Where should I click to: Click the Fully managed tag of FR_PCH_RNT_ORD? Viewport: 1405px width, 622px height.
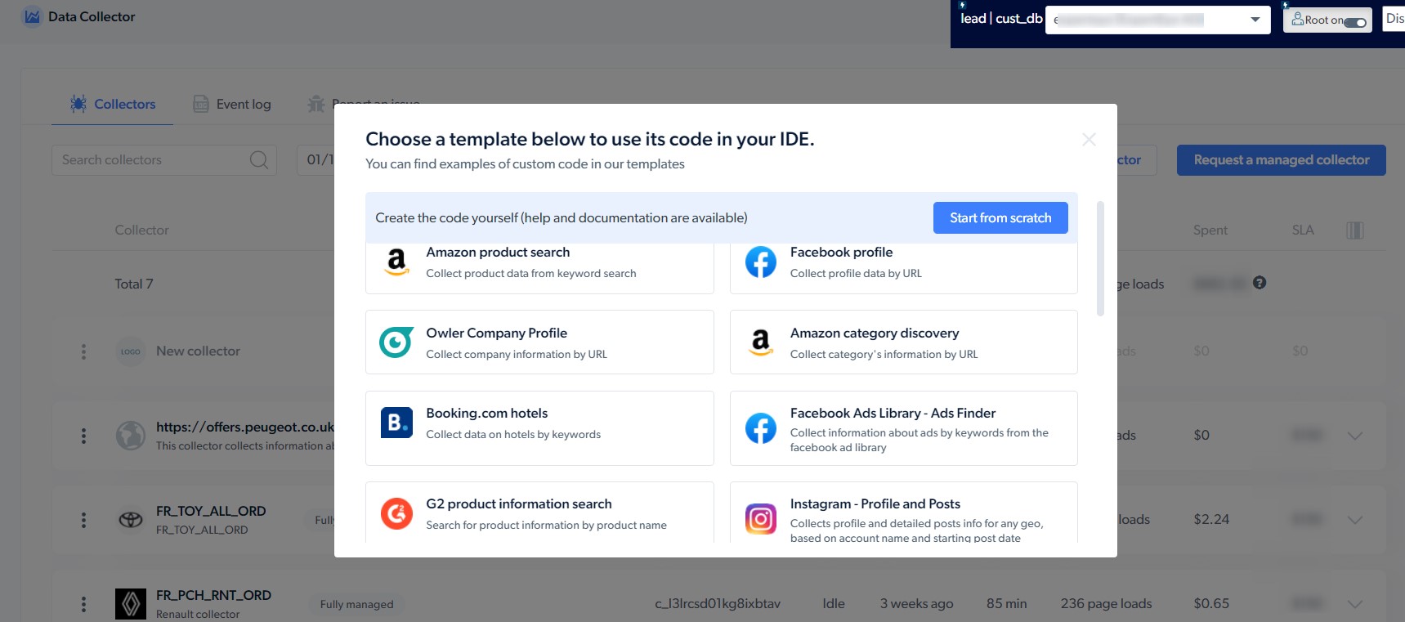[356, 604]
